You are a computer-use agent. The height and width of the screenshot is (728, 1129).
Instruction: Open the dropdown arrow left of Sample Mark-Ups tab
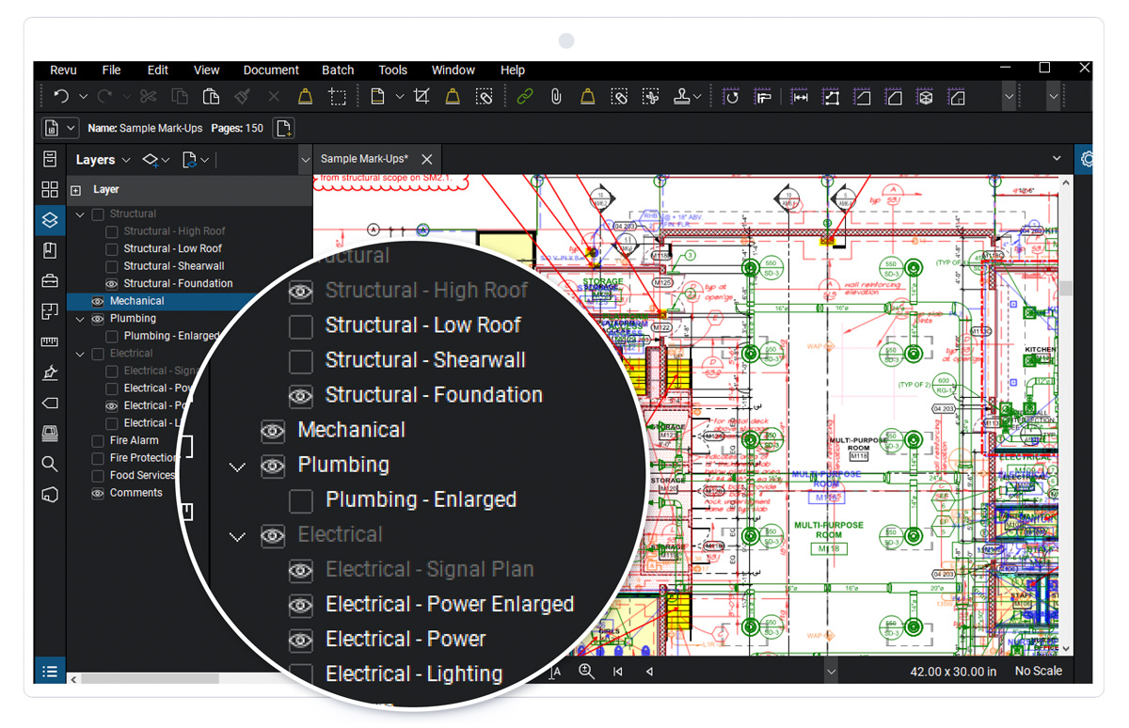[305, 160]
